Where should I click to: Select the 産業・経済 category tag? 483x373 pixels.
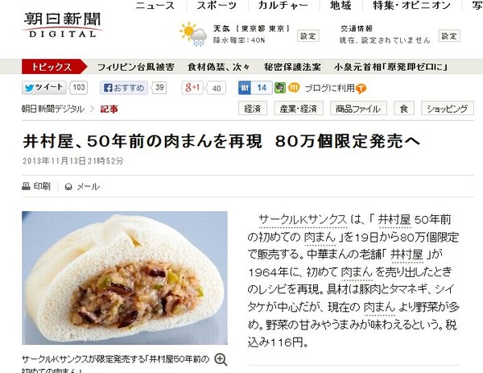tap(299, 109)
